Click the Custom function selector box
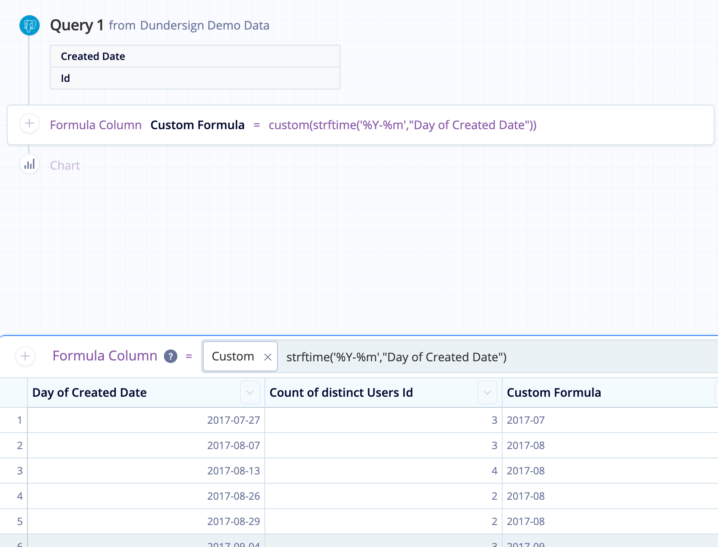This screenshot has height=547, width=718. (x=240, y=356)
